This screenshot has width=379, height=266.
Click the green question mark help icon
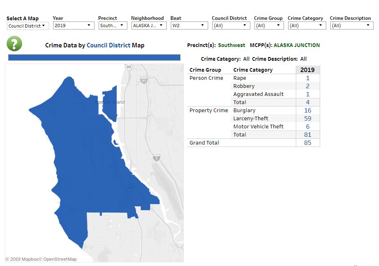pos(14,44)
